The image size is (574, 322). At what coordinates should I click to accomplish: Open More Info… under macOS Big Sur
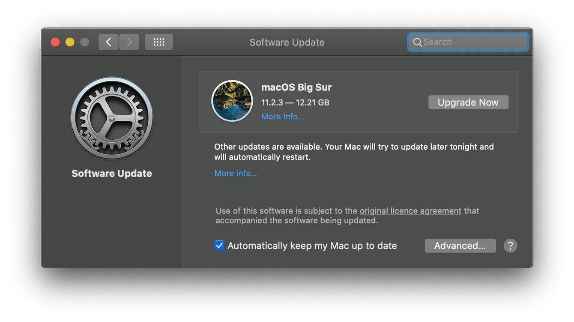(x=283, y=117)
